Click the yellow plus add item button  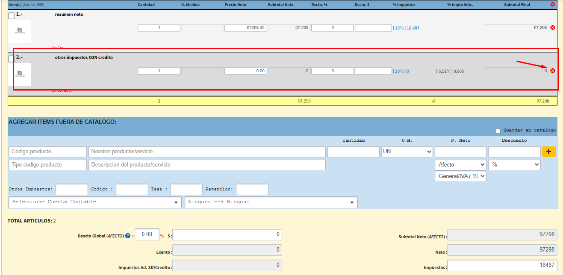pos(549,152)
